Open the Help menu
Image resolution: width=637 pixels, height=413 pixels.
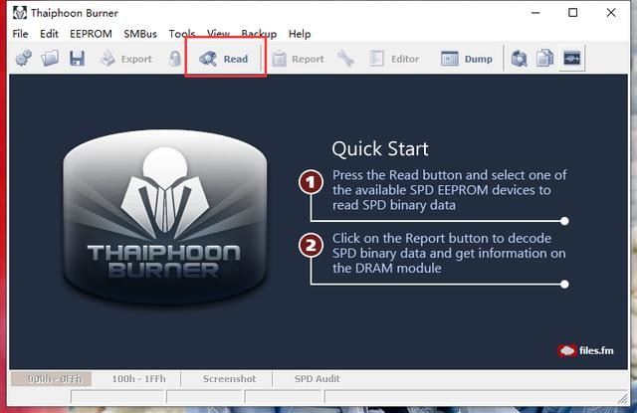(x=300, y=34)
